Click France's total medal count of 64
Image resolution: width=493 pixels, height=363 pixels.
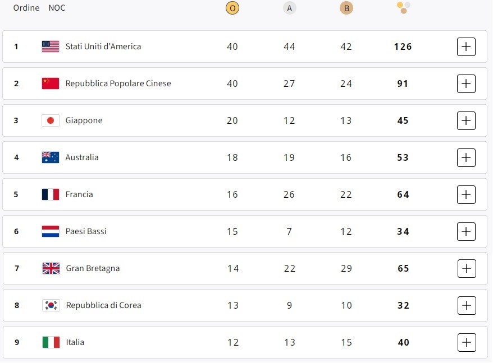pos(403,194)
